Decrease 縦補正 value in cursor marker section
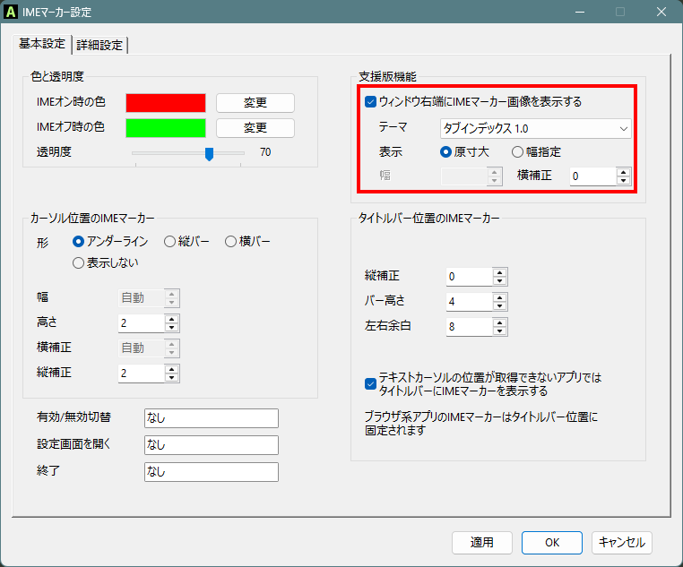Screen dimensions: 683x567 pyautogui.click(x=171, y=377)
